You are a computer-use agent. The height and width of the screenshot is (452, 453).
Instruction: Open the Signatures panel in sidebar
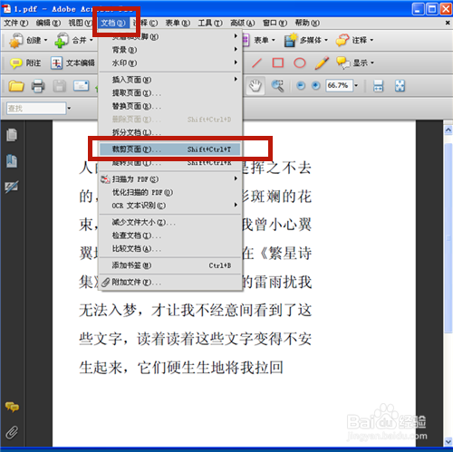(x=12, y=187)
